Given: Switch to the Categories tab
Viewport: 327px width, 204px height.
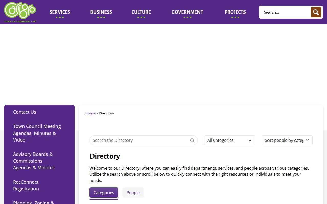Looking at the screenshot, I should 104,193.
